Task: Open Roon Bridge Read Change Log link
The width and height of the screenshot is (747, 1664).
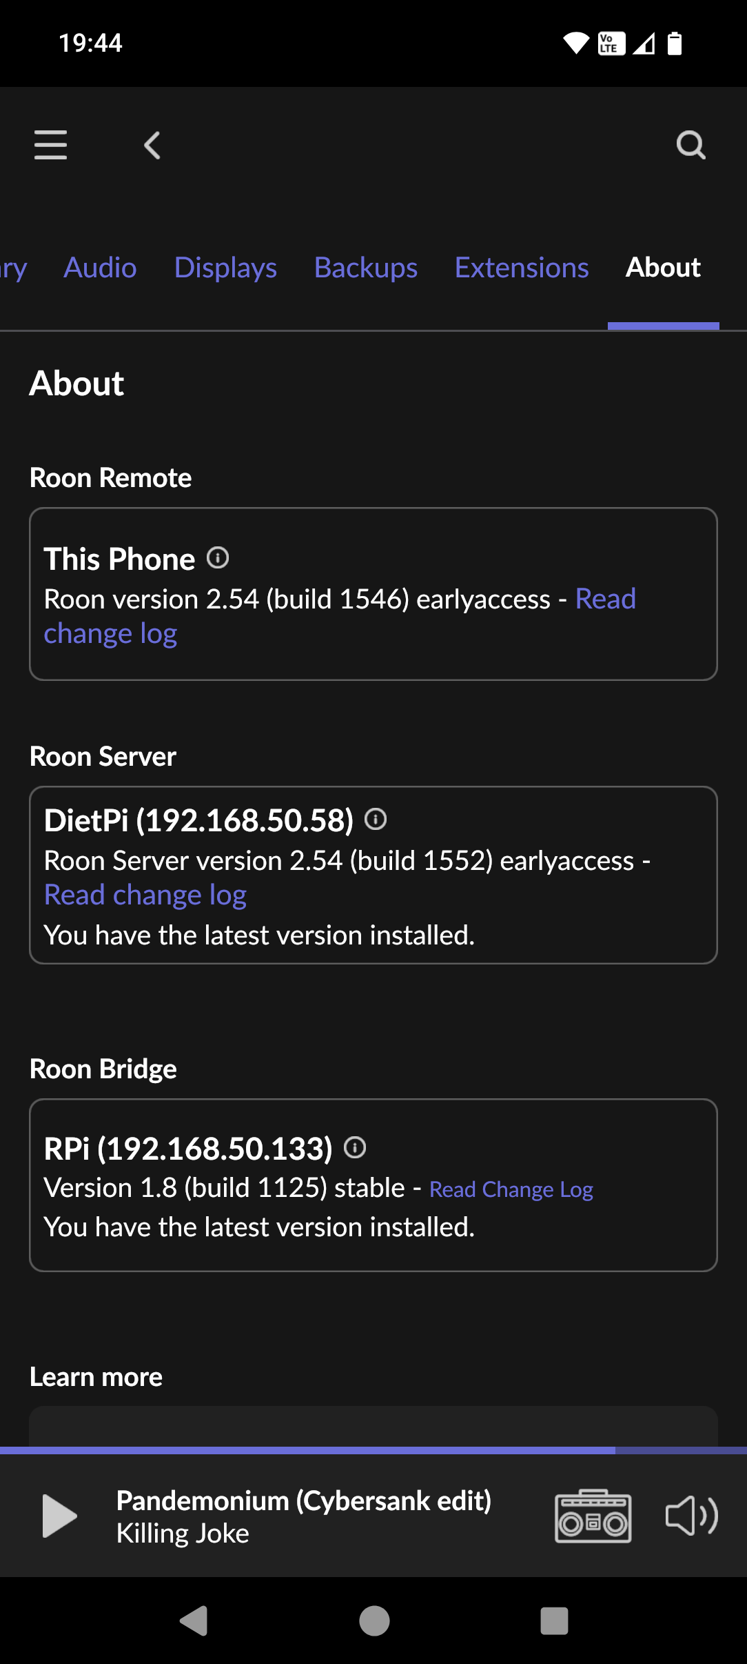Action: 511,1189
